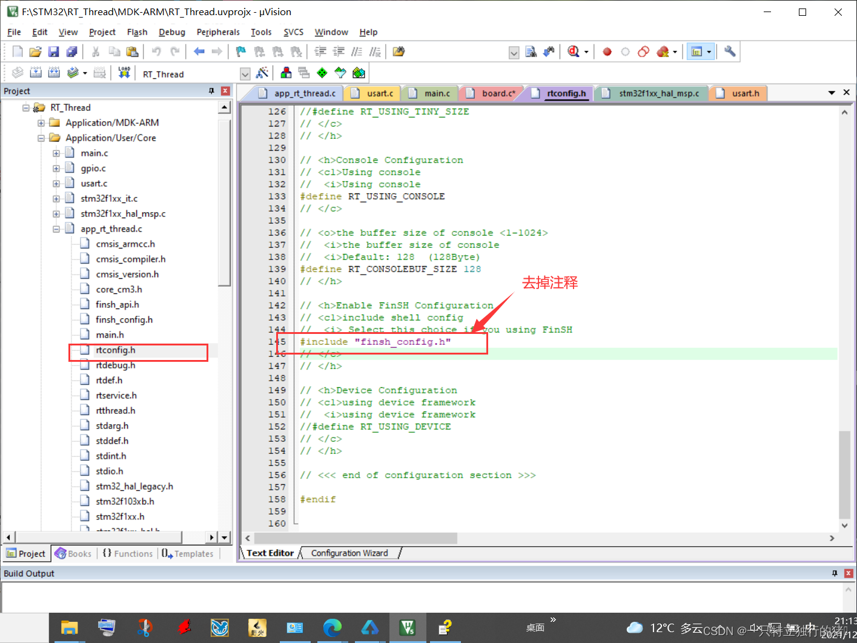Click the Indent selected text icon
857x643 pixels.
point(320,52)
